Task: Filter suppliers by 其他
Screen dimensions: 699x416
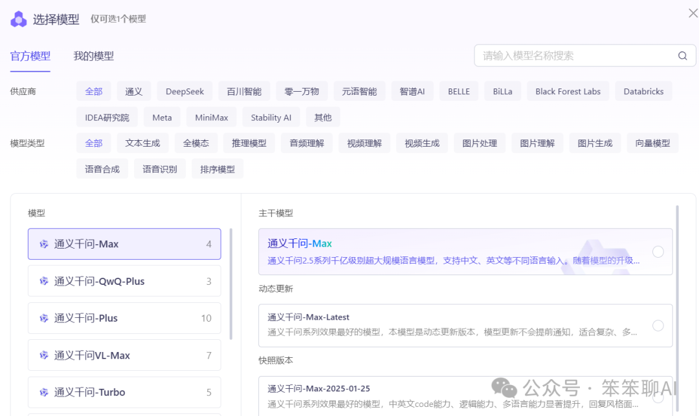Action: tap(323, 118)
